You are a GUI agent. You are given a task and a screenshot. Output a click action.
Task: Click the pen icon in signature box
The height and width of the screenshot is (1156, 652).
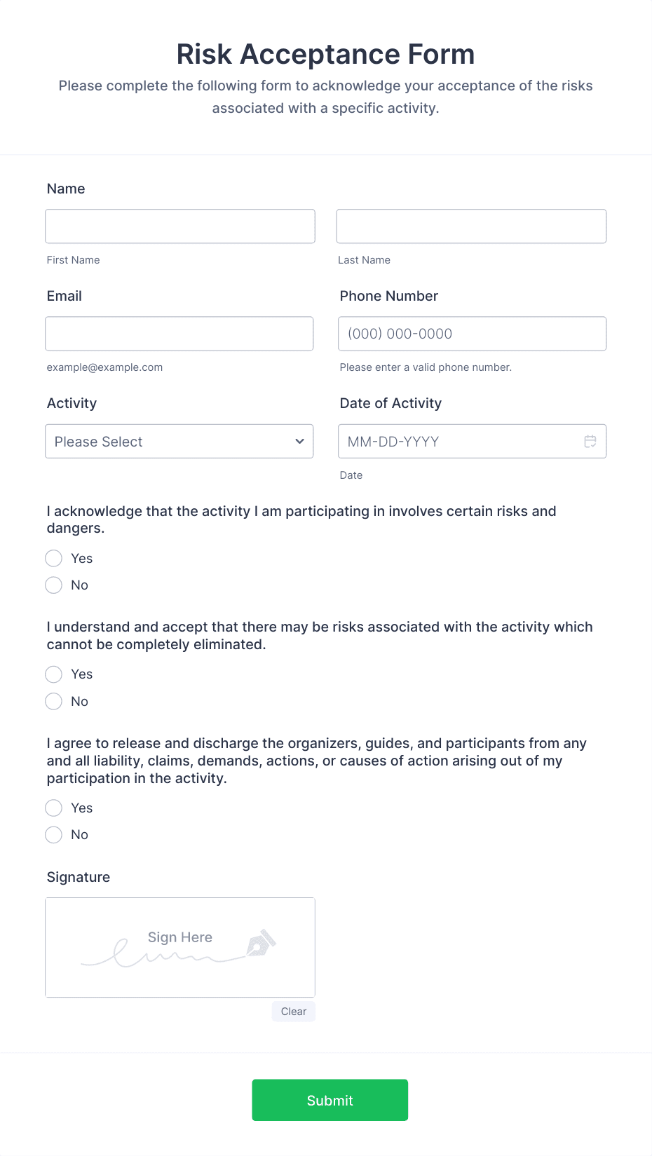click(261, 944)
